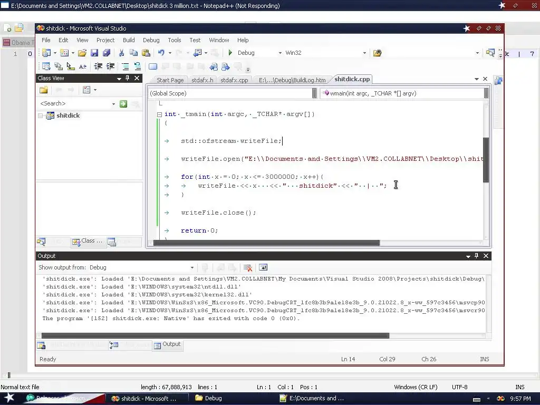Open the Undo history dropdown arrow

170,53
